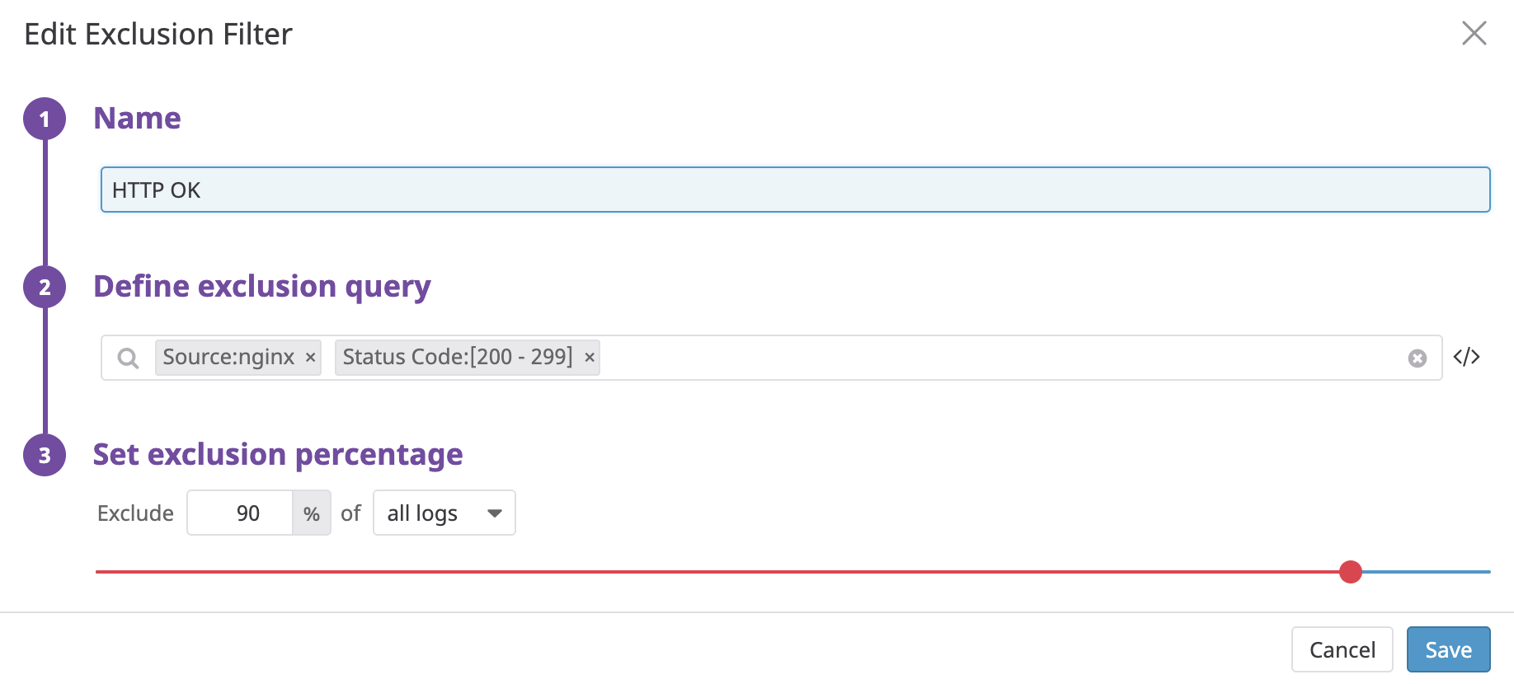Click the step 1 circle beside Name
Screen dimensions: 1514x684
[45, 119]
